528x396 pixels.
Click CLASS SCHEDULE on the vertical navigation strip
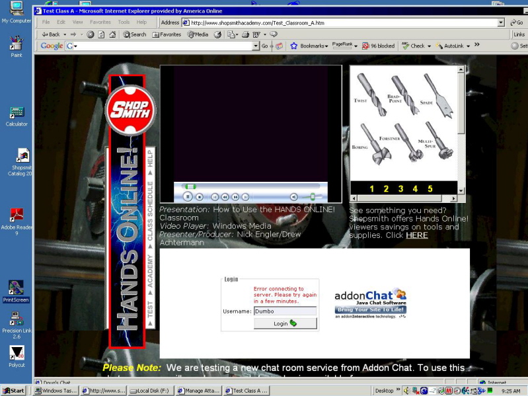(150, 211)
